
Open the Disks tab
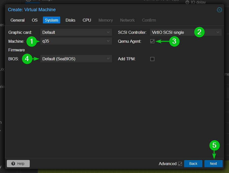pos(70,20)
